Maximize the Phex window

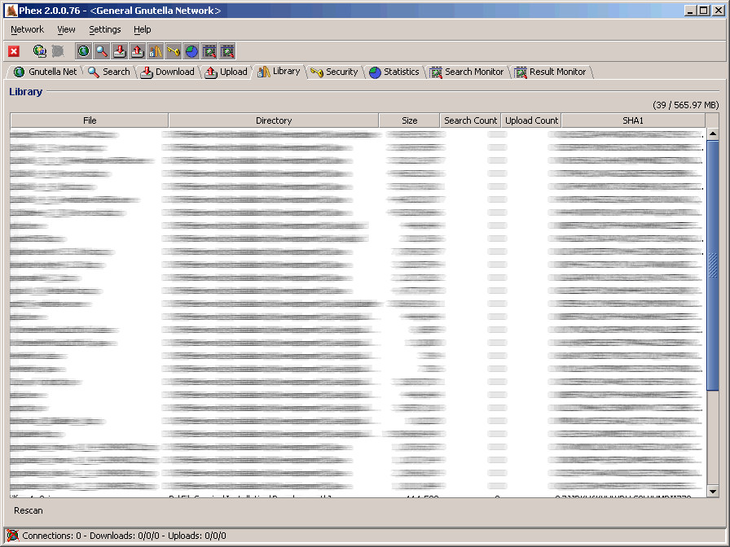point(704,11)
